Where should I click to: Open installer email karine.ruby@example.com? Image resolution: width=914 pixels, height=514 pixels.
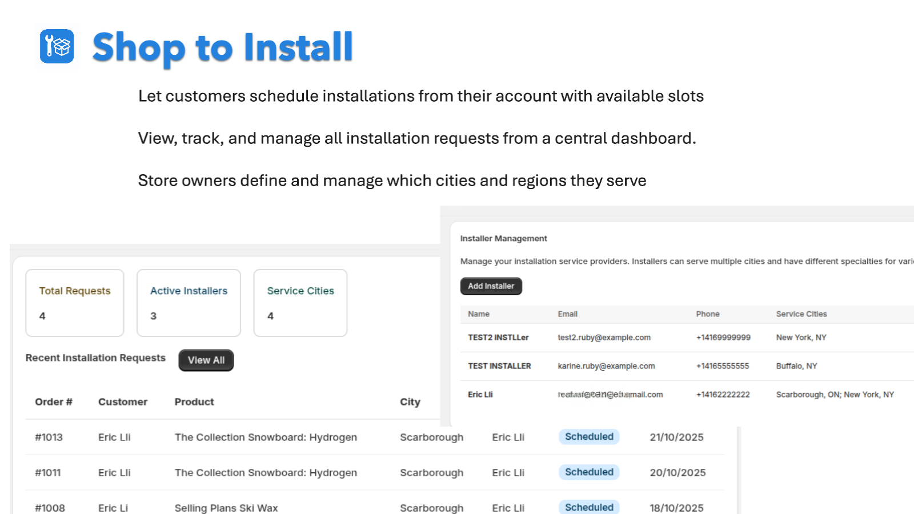pyautogui.click(x=606, y=366)
